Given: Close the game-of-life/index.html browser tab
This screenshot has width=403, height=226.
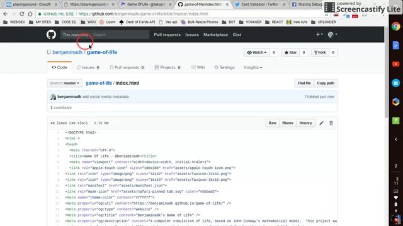Looking at the screenshot, I should coord(227,4).
